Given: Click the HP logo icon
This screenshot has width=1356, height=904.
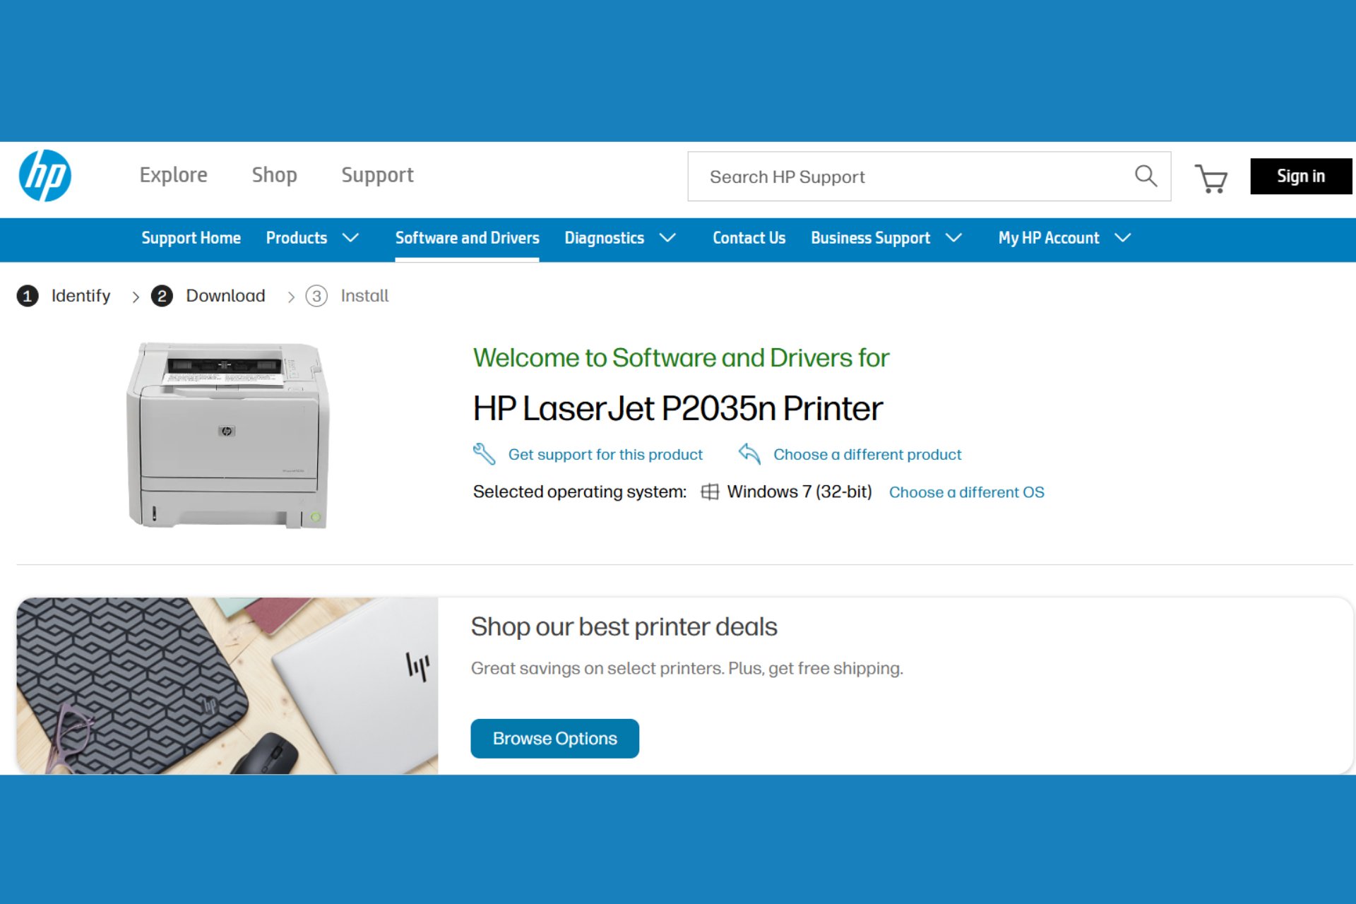Looking at the screenshot, I should pos(45,176).
